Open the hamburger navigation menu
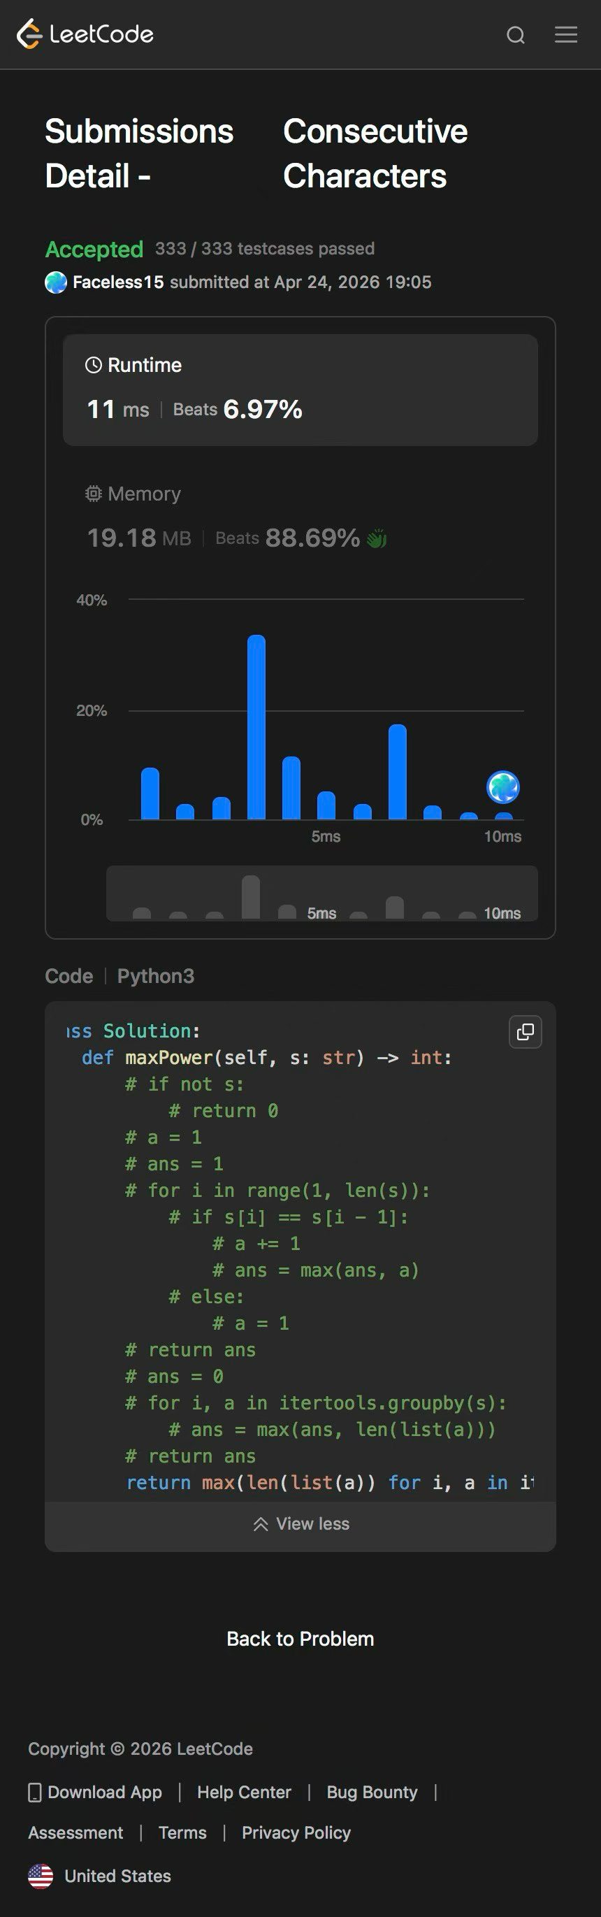 click(566, 34)
